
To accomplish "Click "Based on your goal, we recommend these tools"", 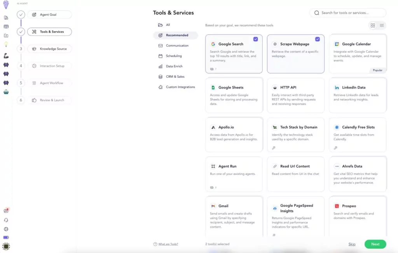I will (x=239, y=25).
